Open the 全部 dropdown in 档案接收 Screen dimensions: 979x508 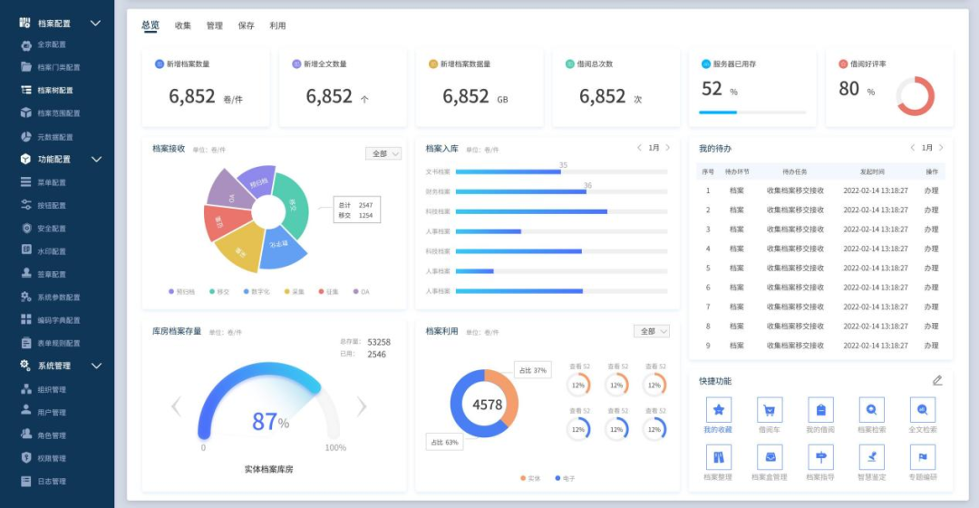point(383,153)
